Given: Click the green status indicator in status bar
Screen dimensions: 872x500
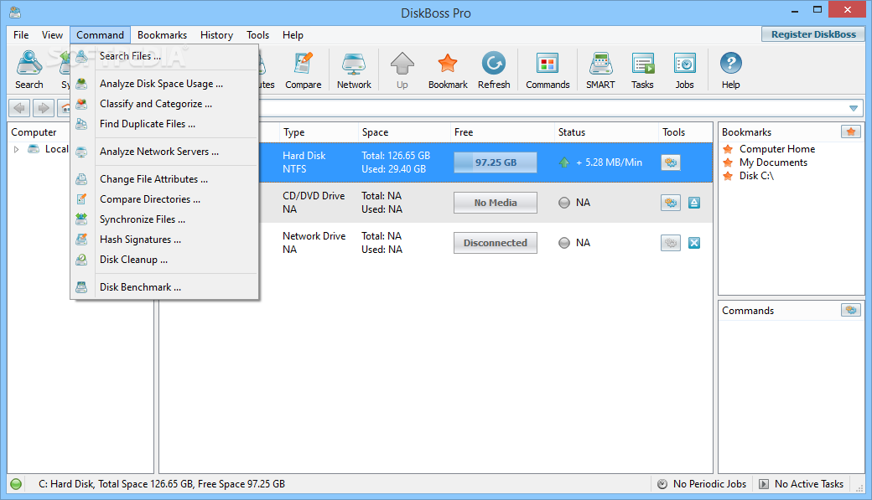Looking at the screenshot, I should (x=16, y=484).
